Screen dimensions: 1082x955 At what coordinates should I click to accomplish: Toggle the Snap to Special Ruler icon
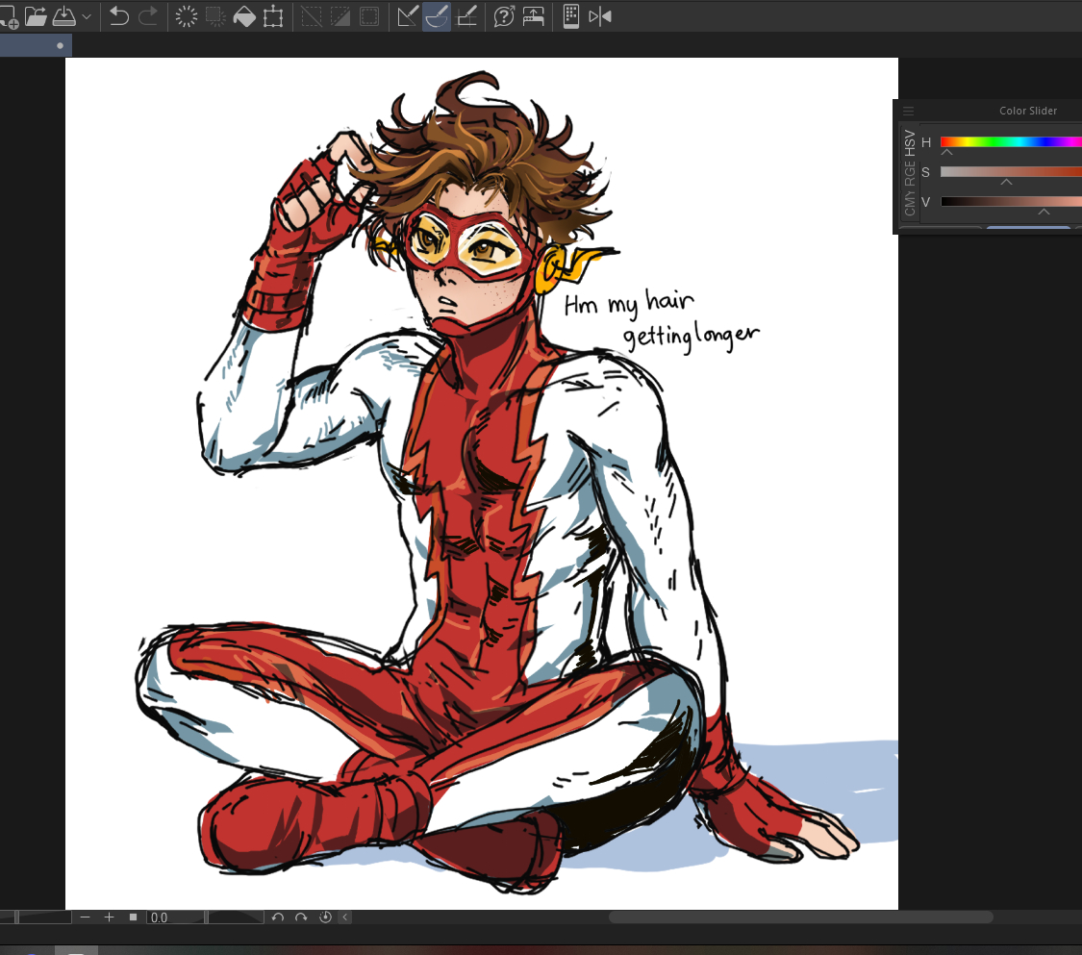point(437,16)
